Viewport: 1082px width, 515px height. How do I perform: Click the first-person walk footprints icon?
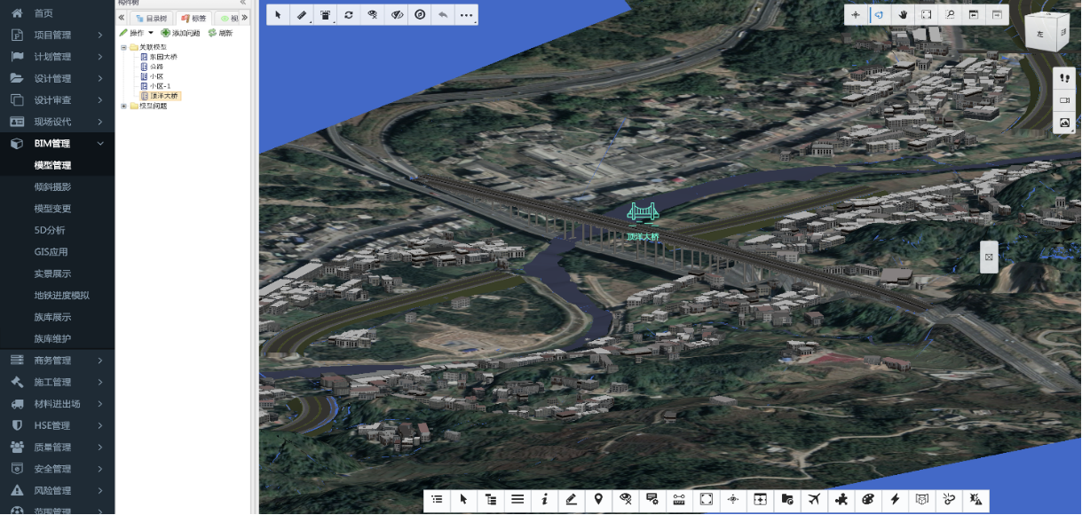click(1065, 78)
